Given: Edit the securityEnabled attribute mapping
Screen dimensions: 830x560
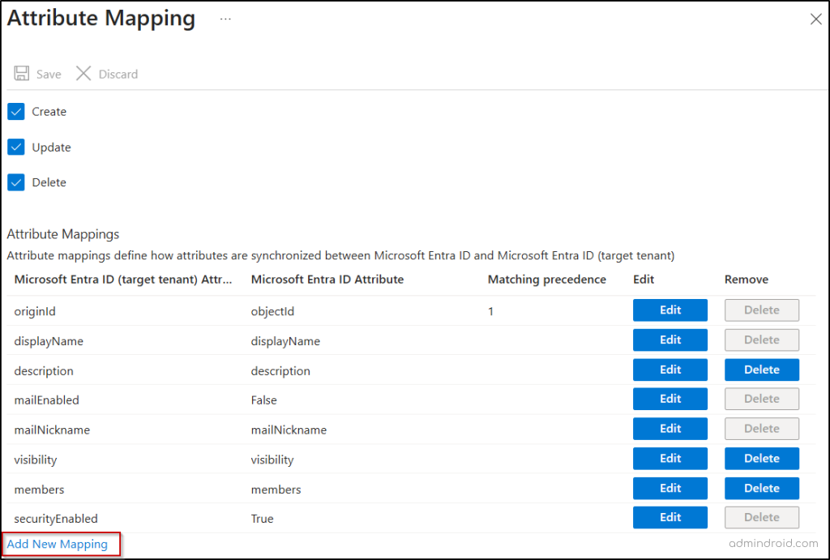Looking at the screenshot, I should coord(670,517).
